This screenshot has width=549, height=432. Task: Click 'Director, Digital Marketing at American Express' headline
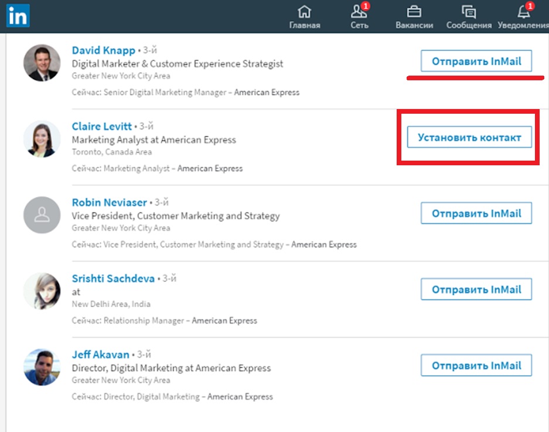click(171, 368)
